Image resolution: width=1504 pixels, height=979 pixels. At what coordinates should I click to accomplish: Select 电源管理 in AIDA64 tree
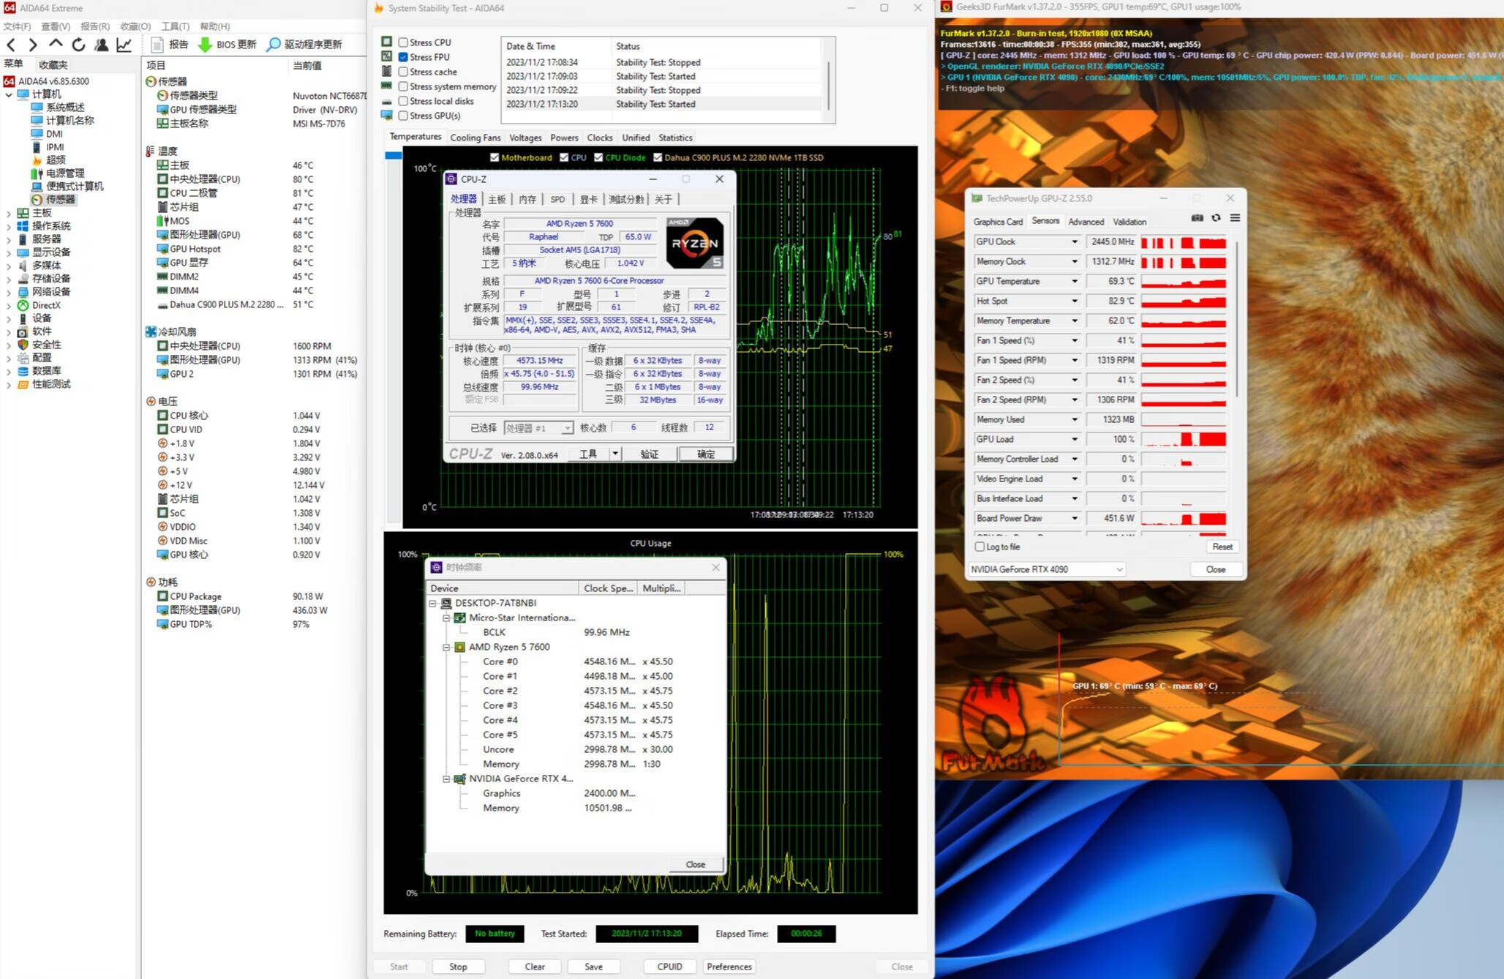[x=65, y=173]
